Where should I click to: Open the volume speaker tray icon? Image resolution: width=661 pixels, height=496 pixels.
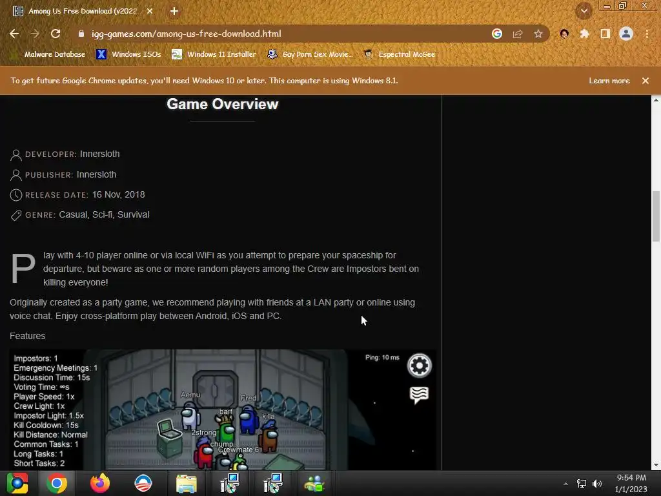[x=597, y=484]
